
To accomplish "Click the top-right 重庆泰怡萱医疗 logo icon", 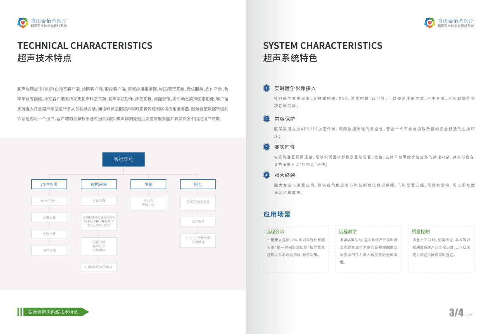I will tap(430, 23).
